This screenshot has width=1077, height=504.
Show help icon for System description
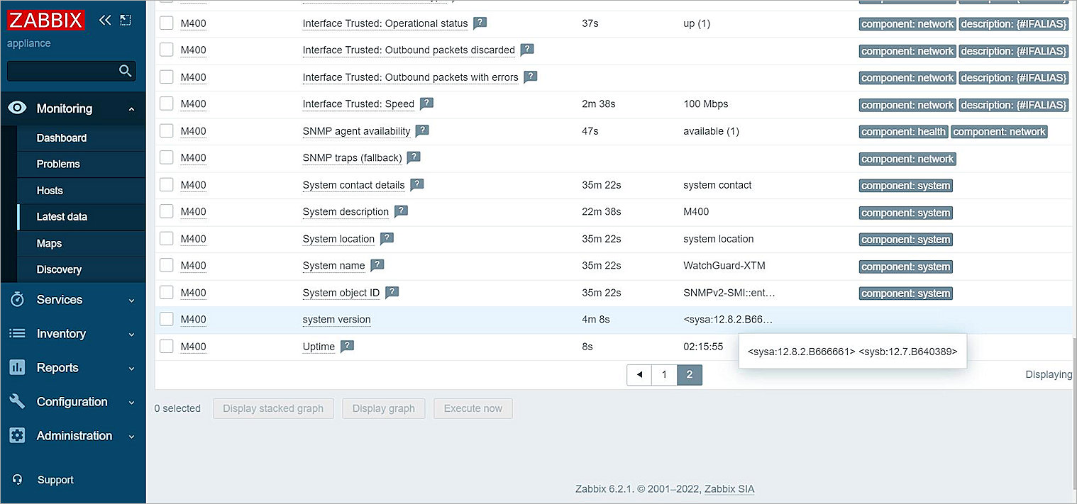(x=401, y=211)
